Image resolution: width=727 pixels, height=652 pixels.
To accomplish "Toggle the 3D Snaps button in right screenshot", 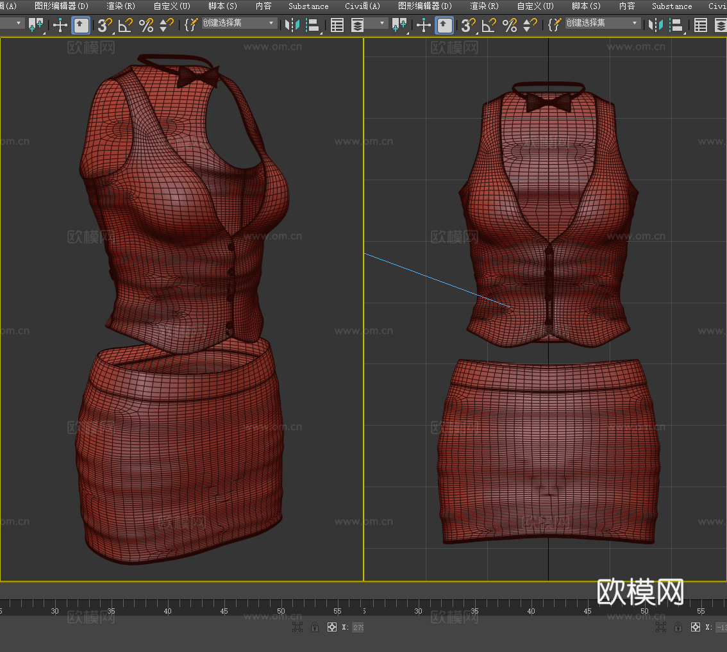I will [x=468, y=25].
